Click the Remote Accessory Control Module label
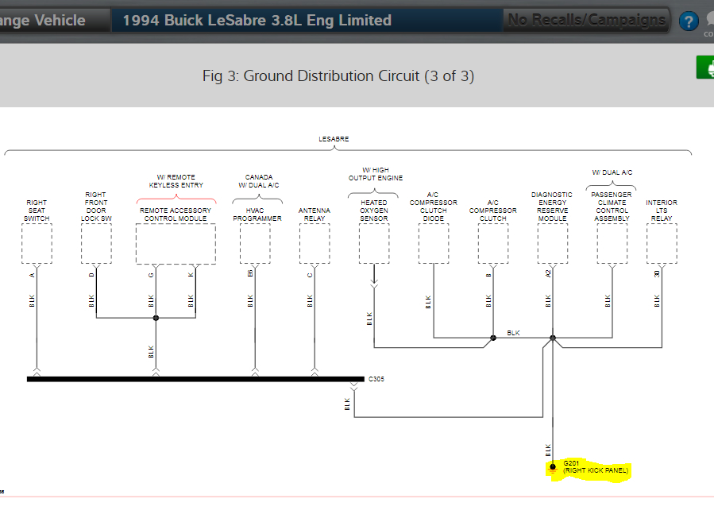Image resolution: width=714 pixels, height=522 pixels. [x=176, y=215]
